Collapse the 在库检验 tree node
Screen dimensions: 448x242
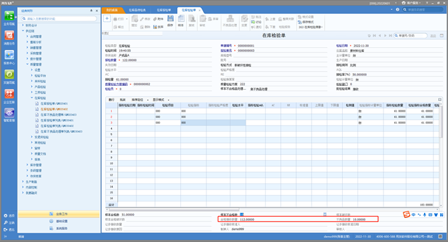[x=32, y=98]
